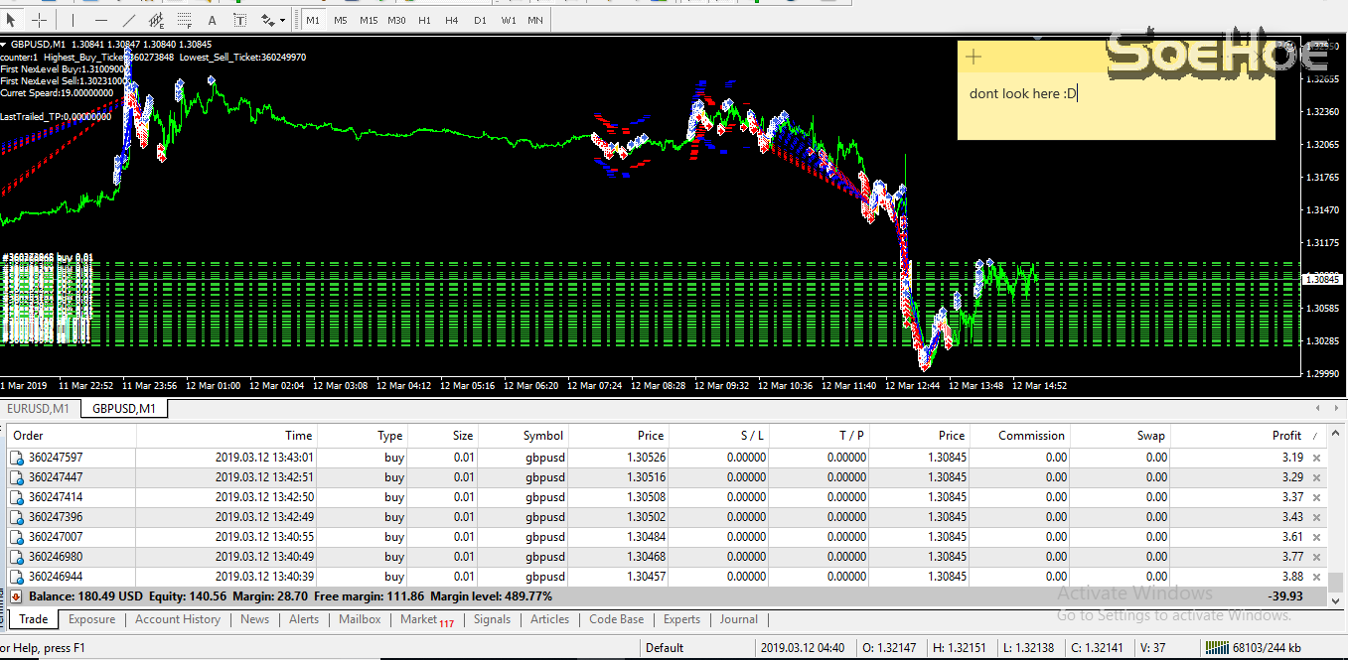Viewport: 1348px width, 660px height.
Task: Switch the chart timeframe to H1
Action: pyautogui.click(x=424, y=19)
